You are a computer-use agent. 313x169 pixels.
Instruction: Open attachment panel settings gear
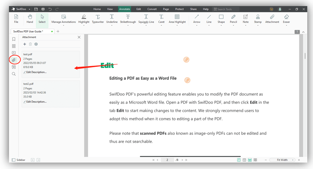[36, 44]
